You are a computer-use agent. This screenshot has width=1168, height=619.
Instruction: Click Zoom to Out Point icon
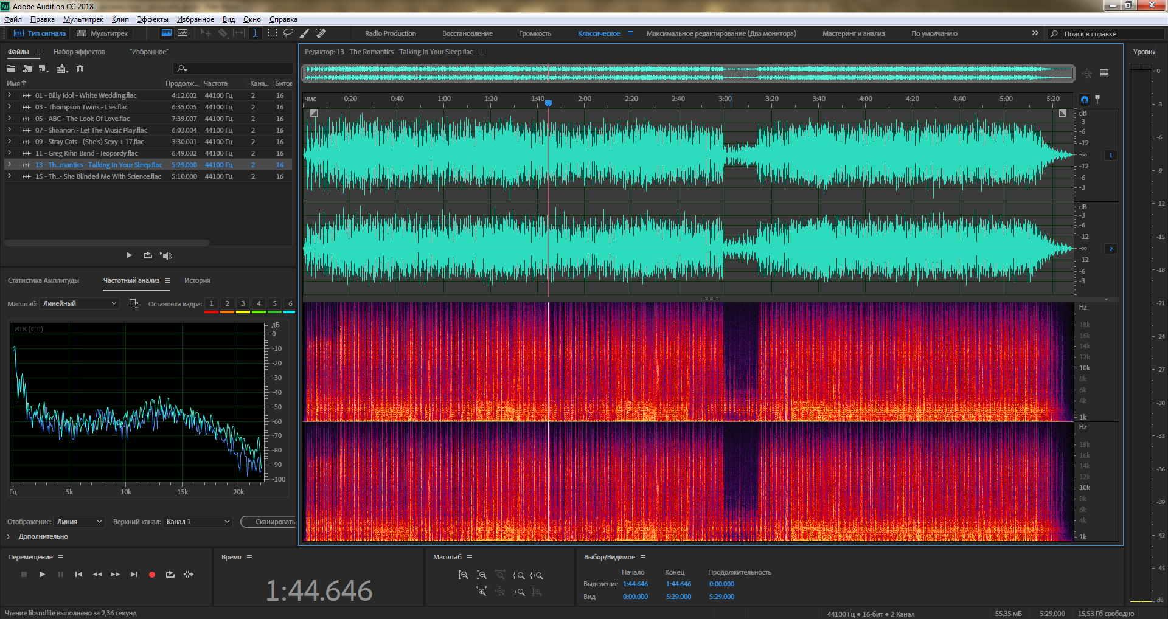pos(518,592)
